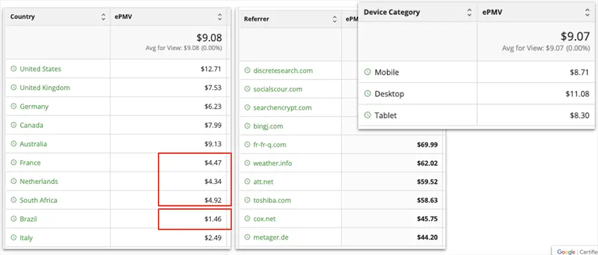The image size is (598, 255).
Task: Open the United Kingdom country link
Action: (45, 88)
